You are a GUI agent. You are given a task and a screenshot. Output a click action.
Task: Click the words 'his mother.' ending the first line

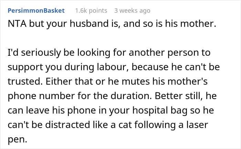191,24
